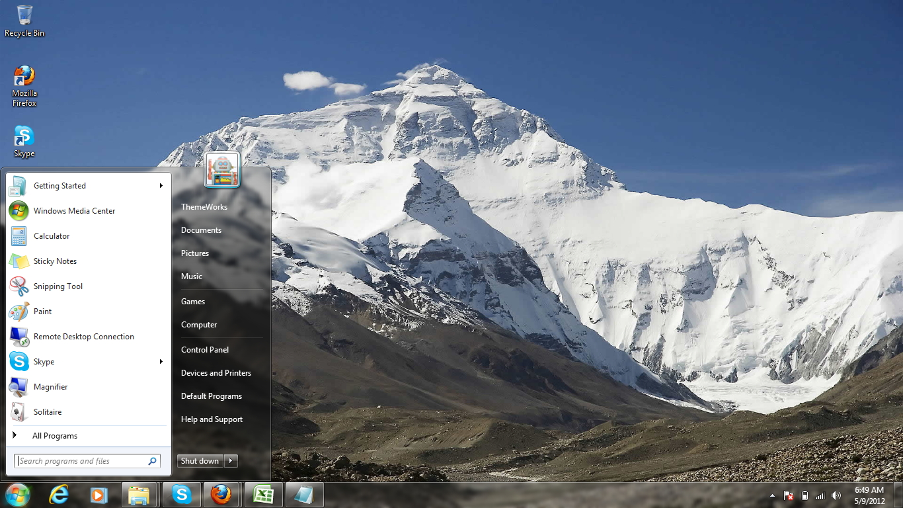Show hidden icons in the notification area

(772, 495)
